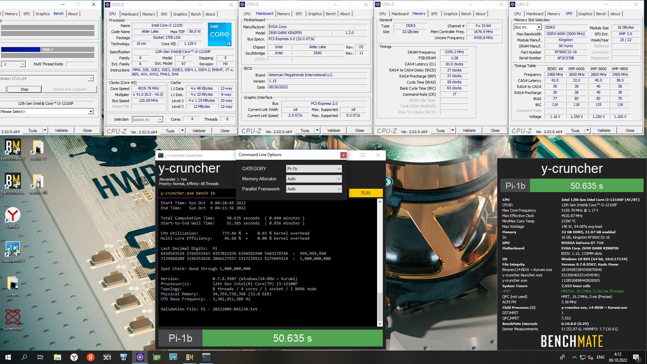Image resolution: width=647 pixels, height=364 pixels.
Task: Select the Screenshot desktop shortcut
Action: tap(13, 320)
